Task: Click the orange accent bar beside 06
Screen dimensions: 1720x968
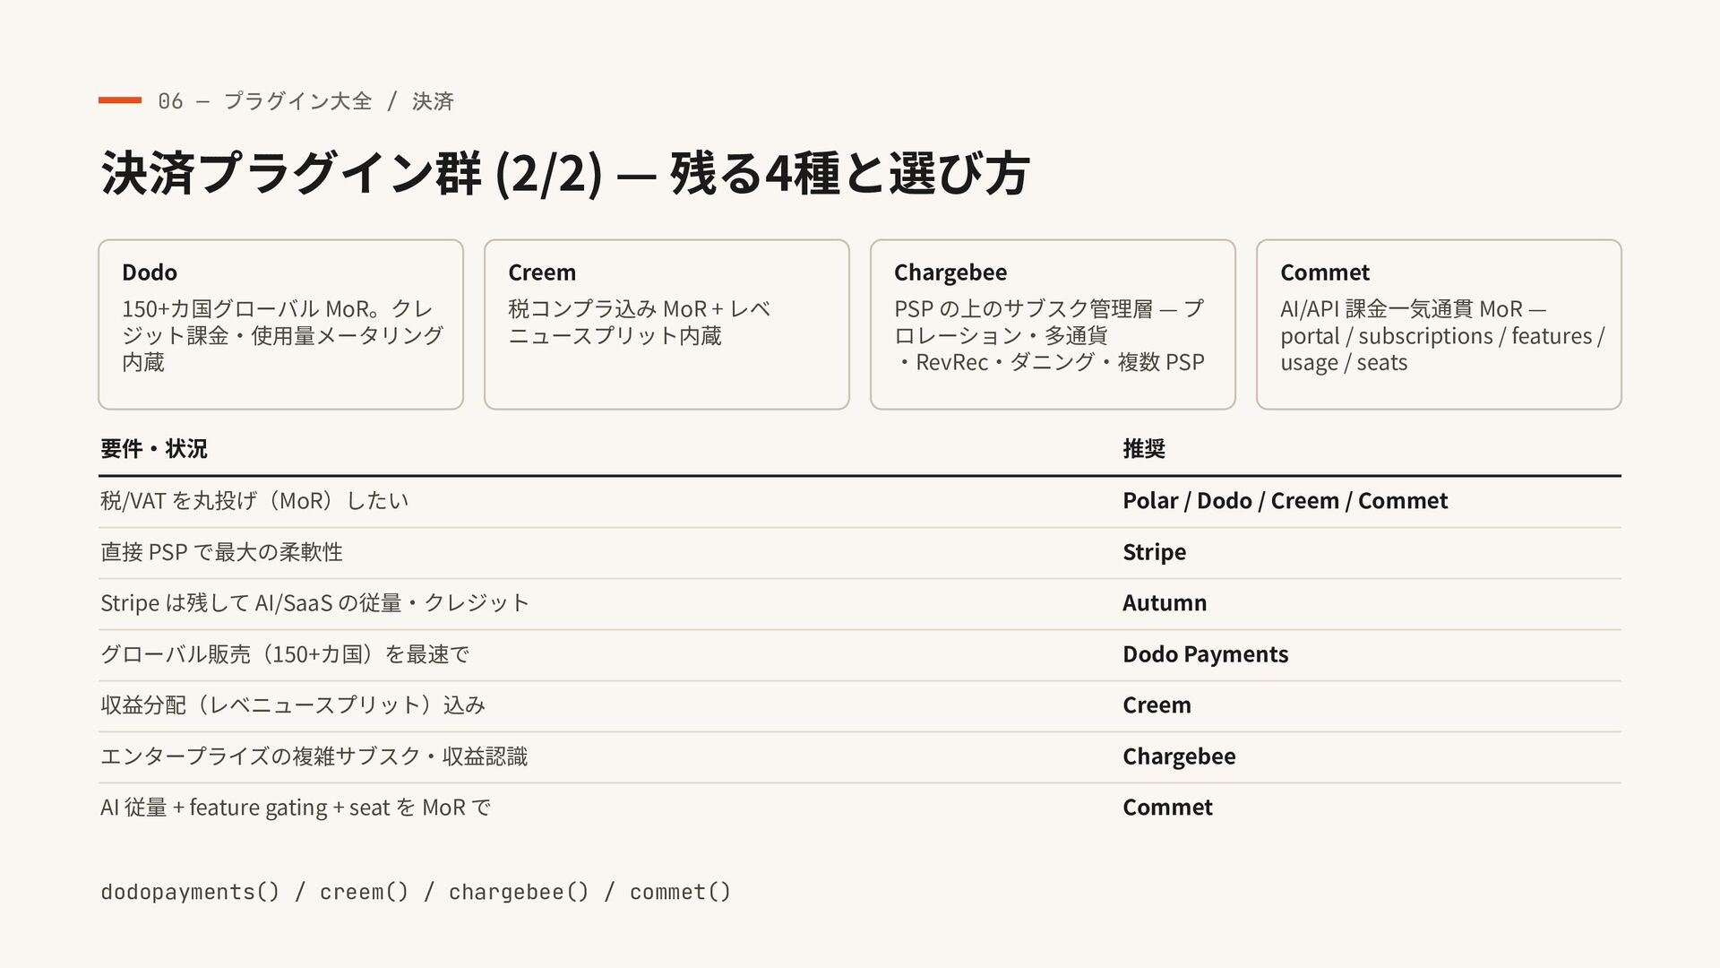Action: pos(120,100)
